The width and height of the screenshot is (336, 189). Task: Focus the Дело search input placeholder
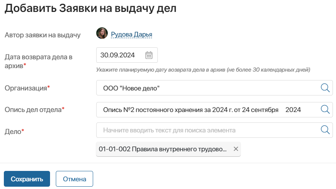(x=208, y=130)
